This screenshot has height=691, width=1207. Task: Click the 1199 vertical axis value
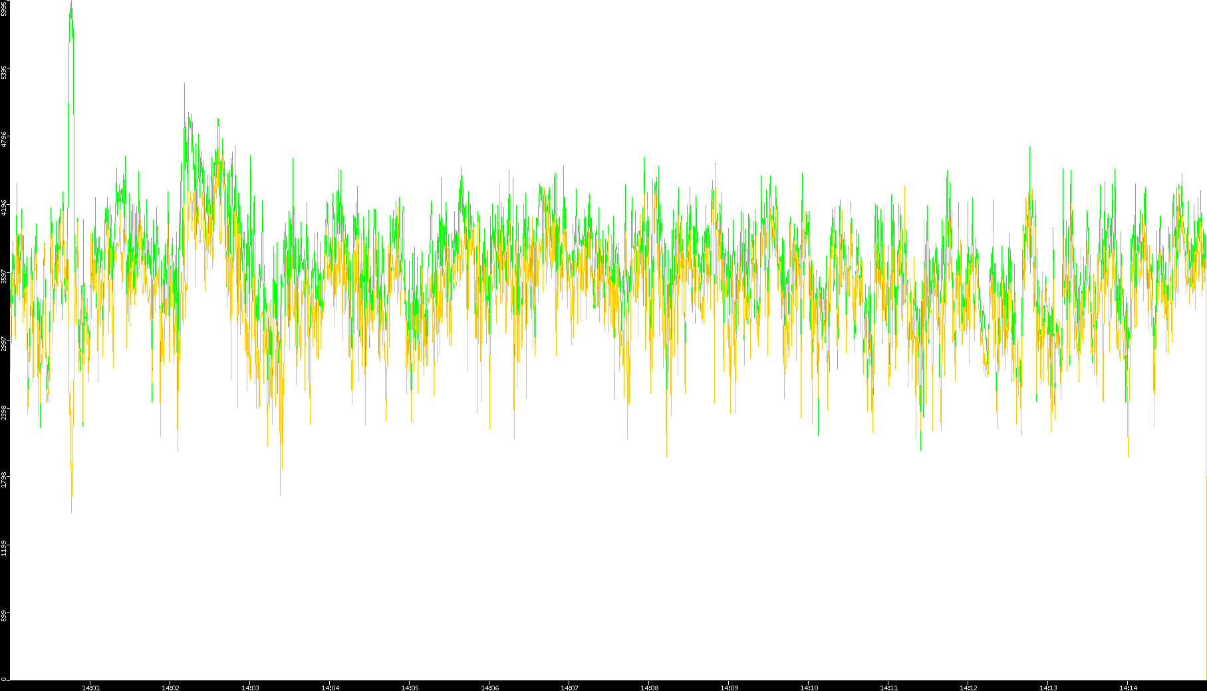click(4, 548)
